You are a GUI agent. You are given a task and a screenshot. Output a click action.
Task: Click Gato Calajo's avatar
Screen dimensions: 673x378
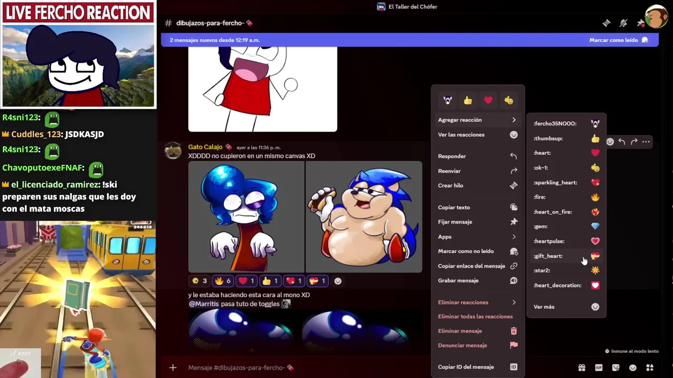173,151
